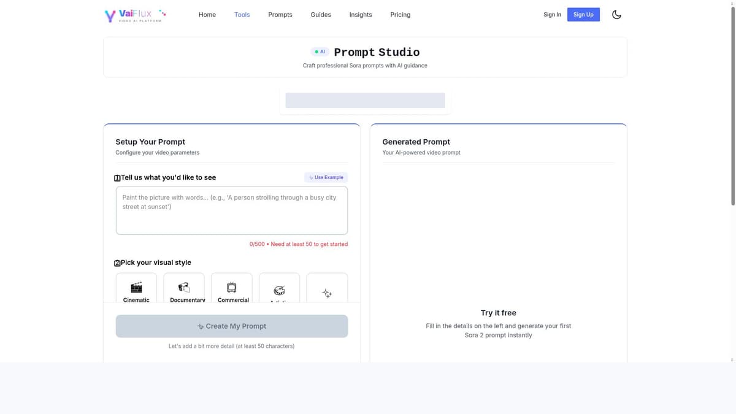The height and width of the screenshot is (414, 736).
Task: View the Pricing page
Action: pyautogui.click(x=401, y=15)
